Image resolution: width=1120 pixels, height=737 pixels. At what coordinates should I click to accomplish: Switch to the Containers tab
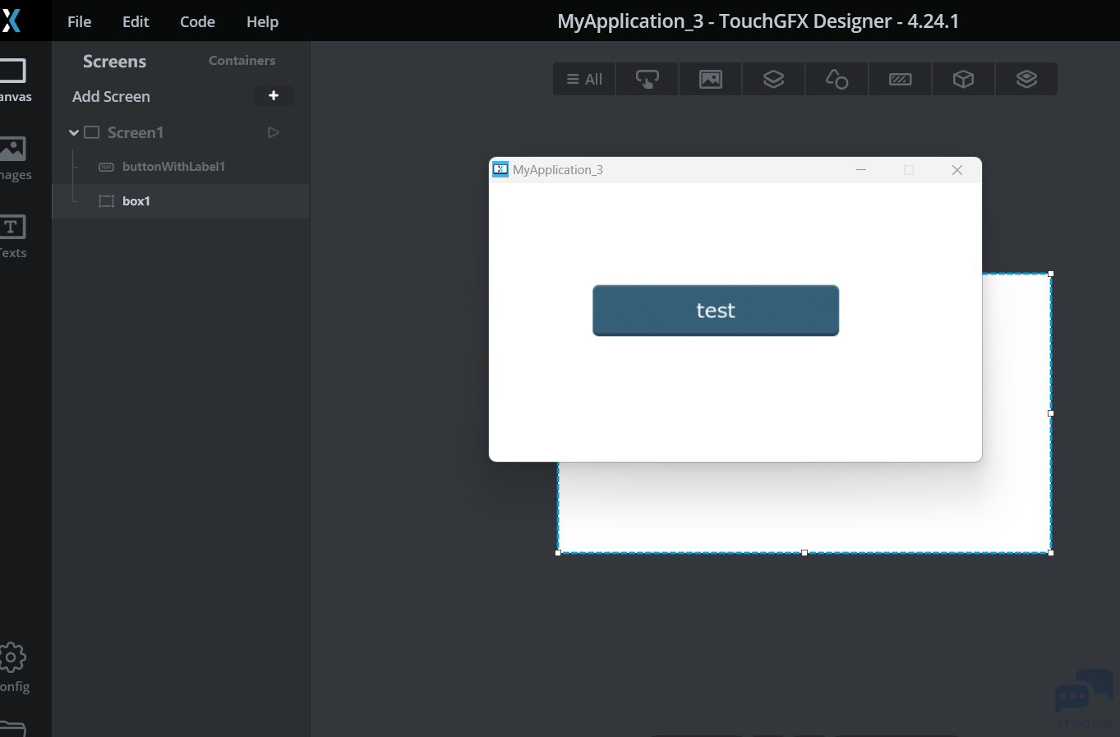tap(242, 61)
